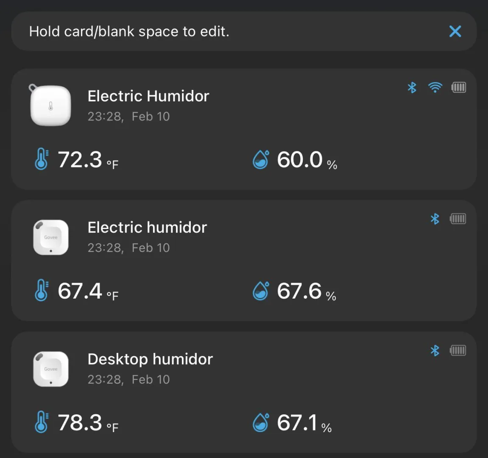The image size is (488, 458).
Task: Tap thermometer icon beside 78.3°F reading
Action: tap(41, 422)
